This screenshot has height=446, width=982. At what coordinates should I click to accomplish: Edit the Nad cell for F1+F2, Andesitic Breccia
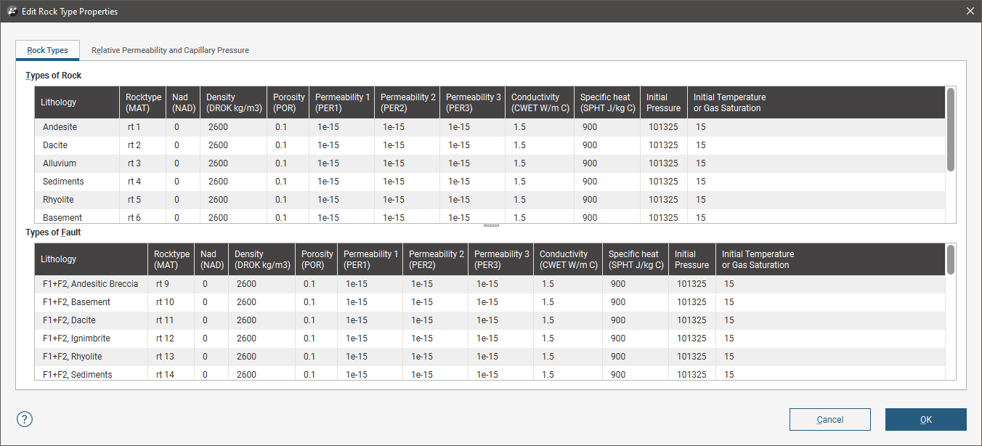pyautogui.click(x=211, y=284)
